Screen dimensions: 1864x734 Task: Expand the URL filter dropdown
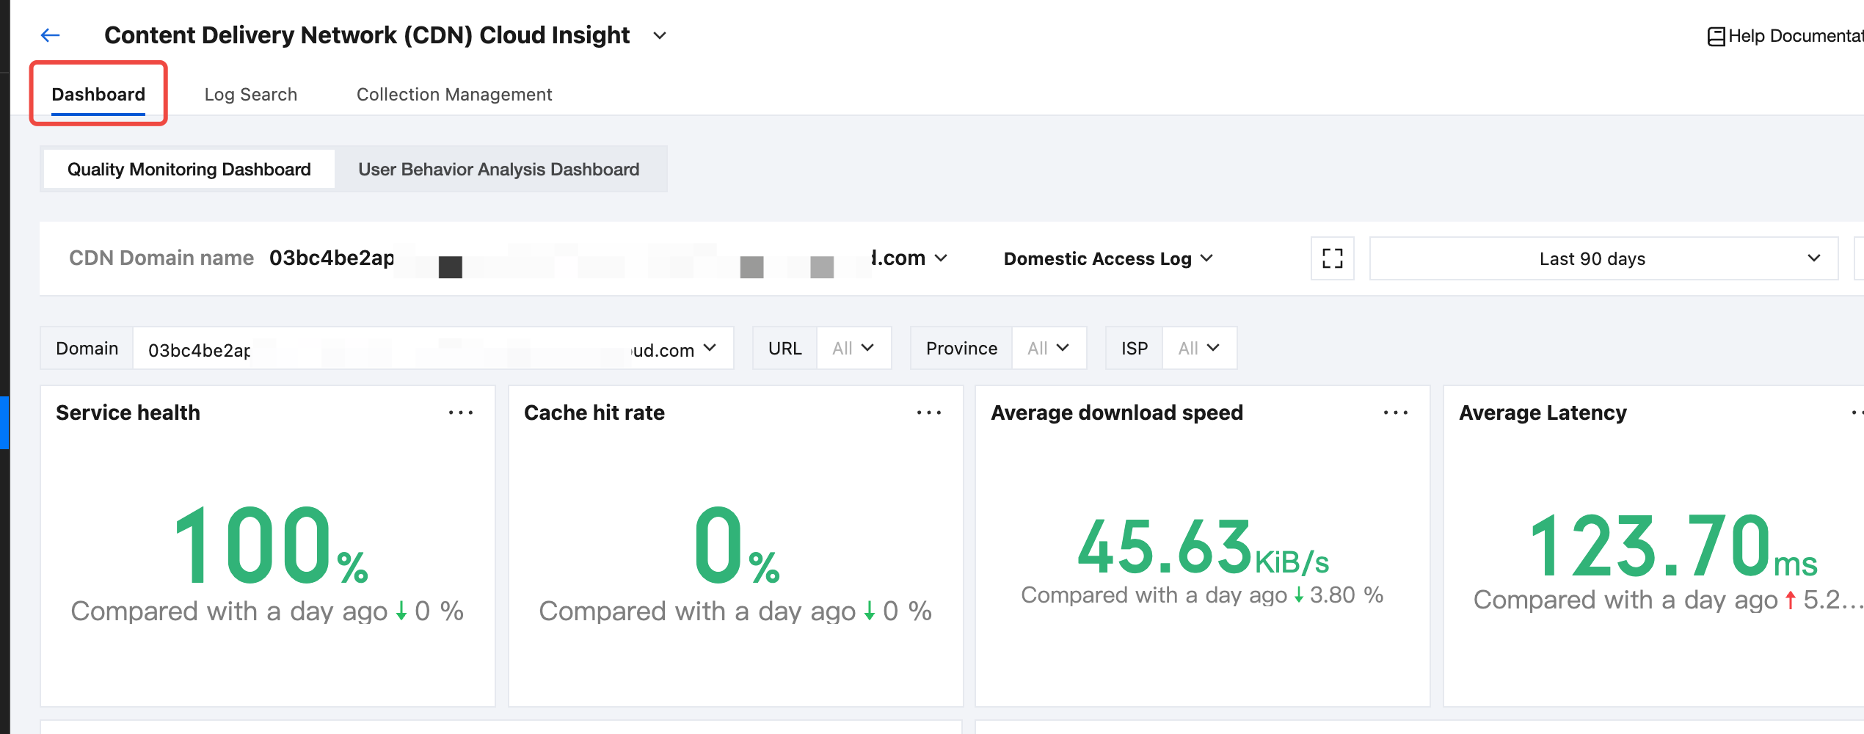pos(853,349)
